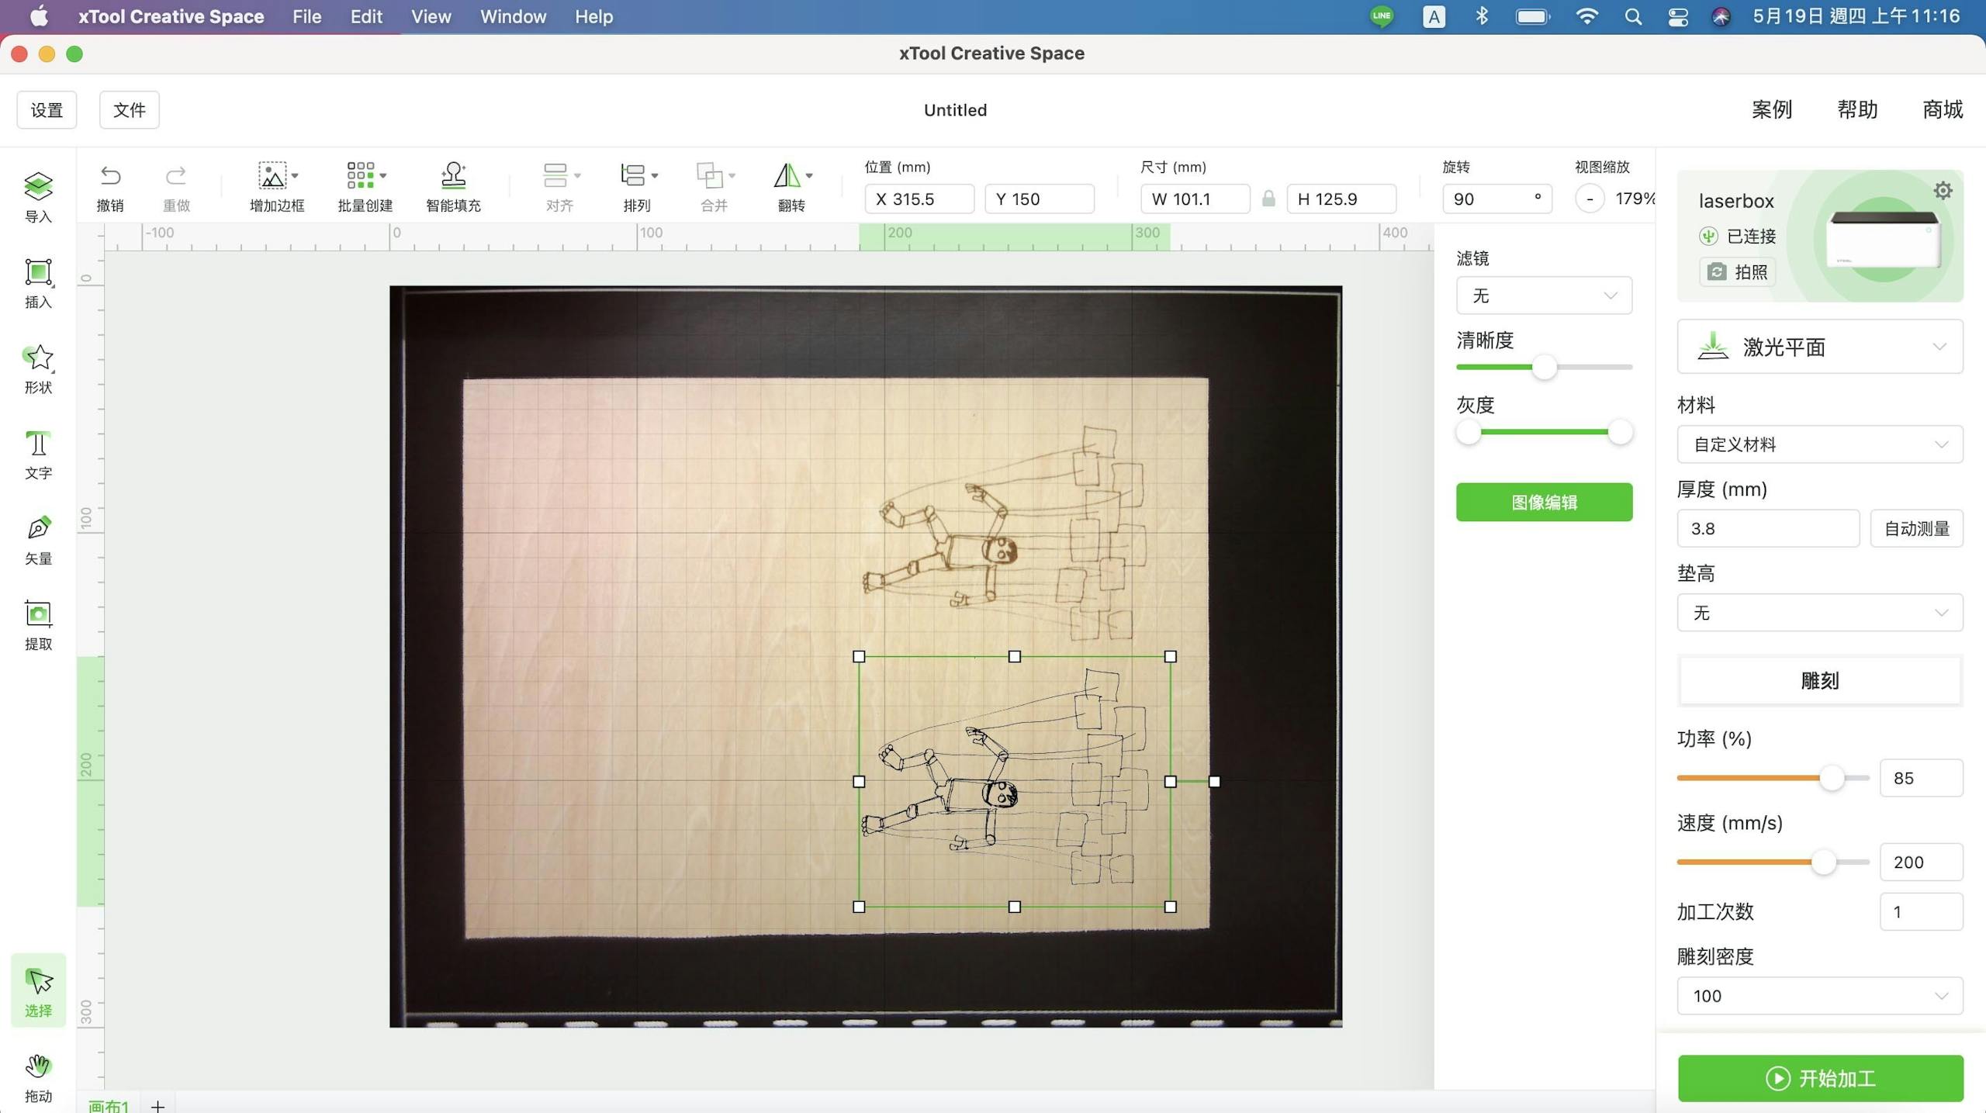The height and width of the screenshot is (1113, 1986).
Task: Redo with the 重做 icon
Action: tap(176, 177)
